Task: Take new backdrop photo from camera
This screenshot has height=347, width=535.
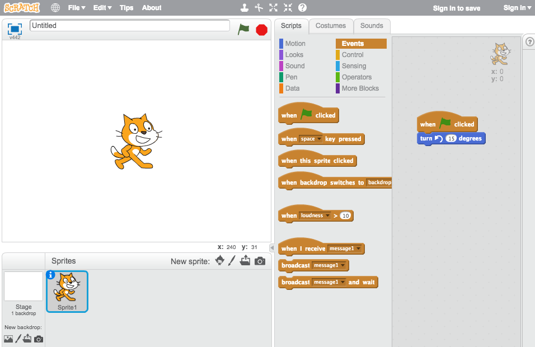Action: click(39, 339)
